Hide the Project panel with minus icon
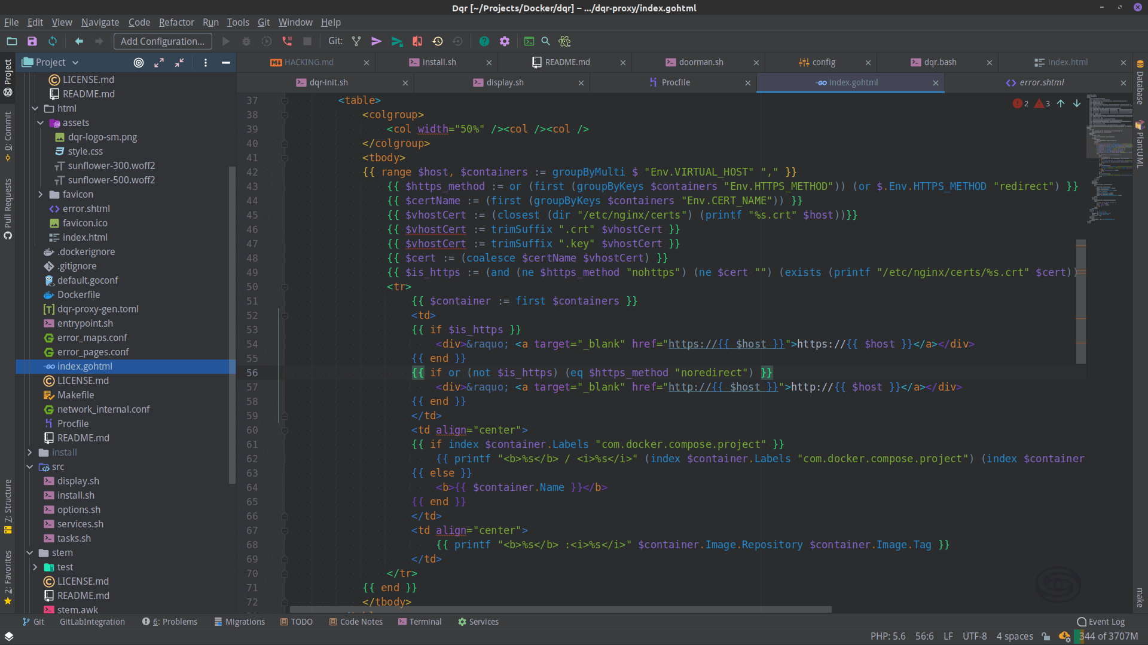The height and width of the screenshot is (645, 1148). pyautogui.click(x=226, y=63)
